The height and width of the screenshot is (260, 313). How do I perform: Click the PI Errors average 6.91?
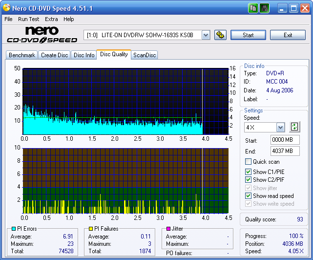(68, 237)
